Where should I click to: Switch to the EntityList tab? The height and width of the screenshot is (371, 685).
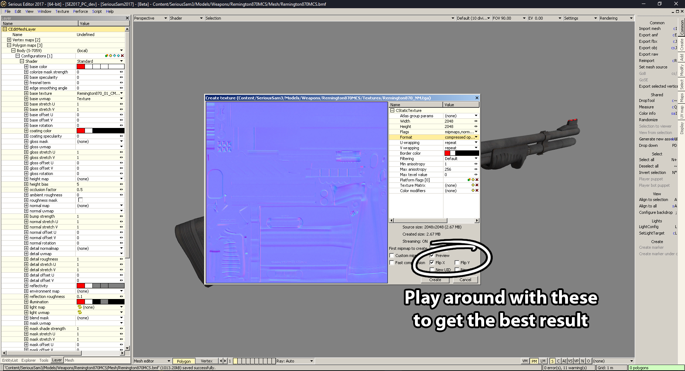coord(10,360)
